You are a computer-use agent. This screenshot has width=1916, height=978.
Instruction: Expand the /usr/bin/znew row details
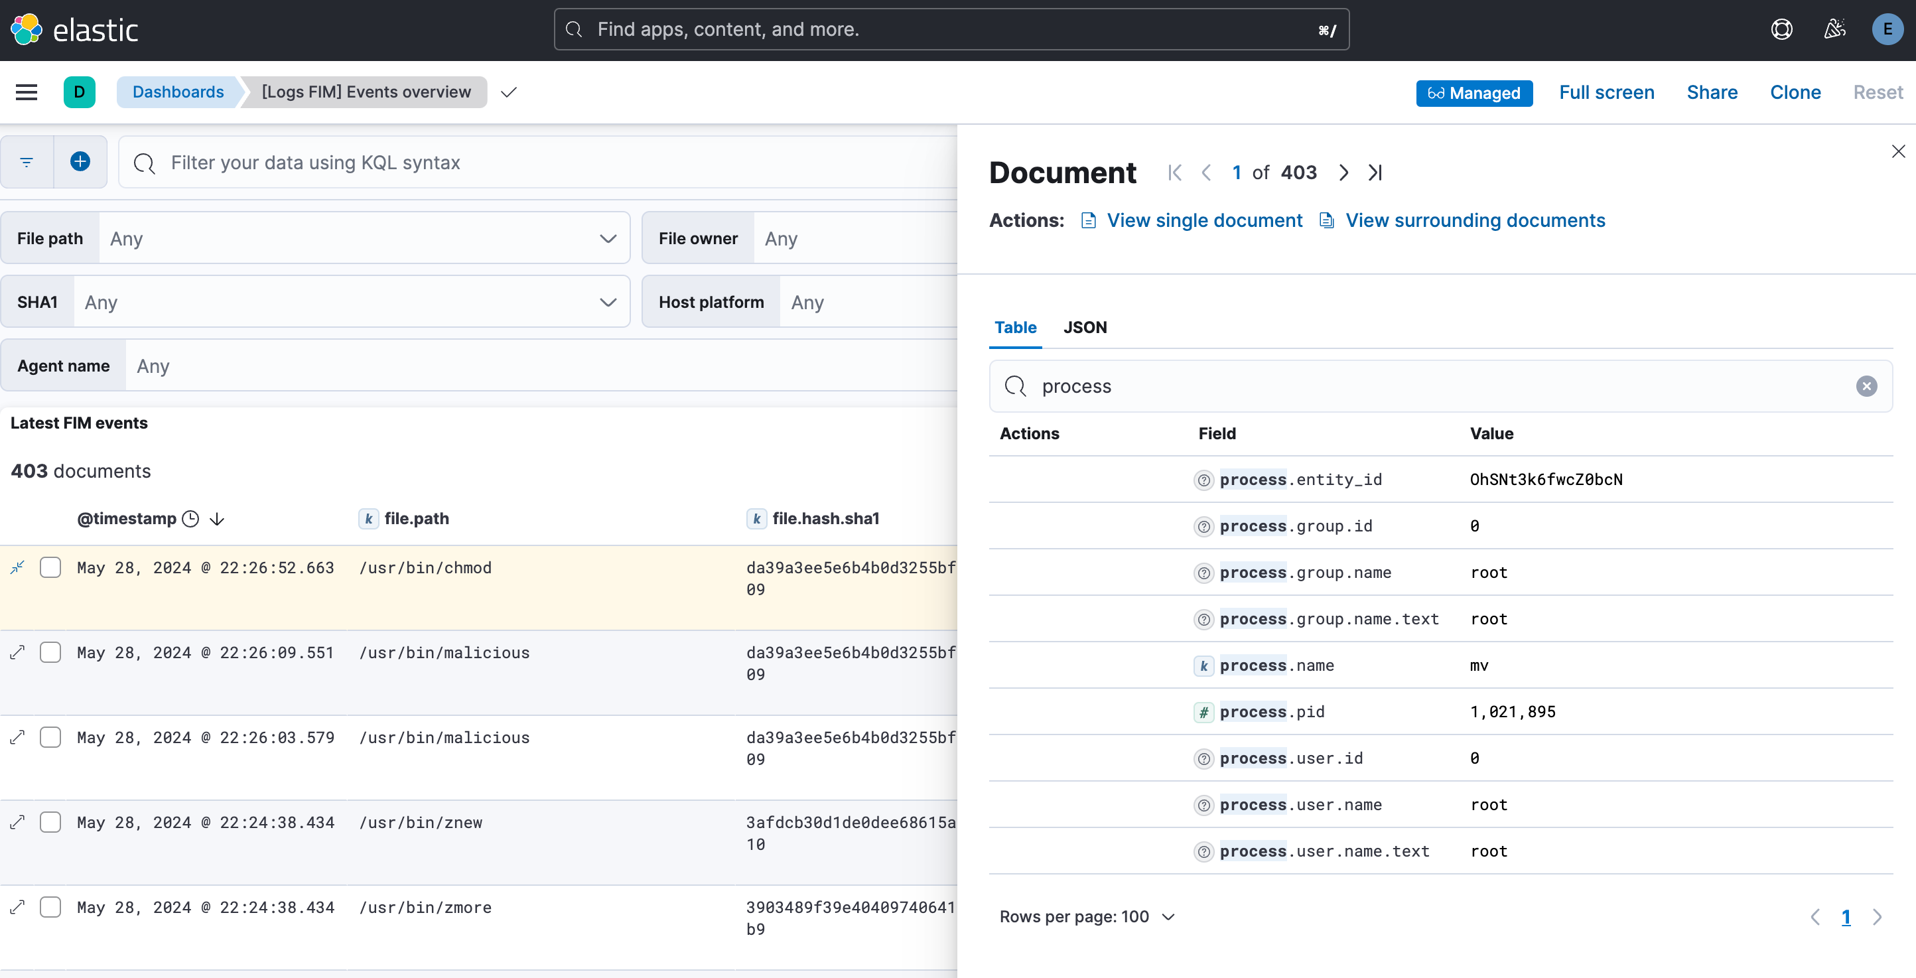click(x=18, y=822)
